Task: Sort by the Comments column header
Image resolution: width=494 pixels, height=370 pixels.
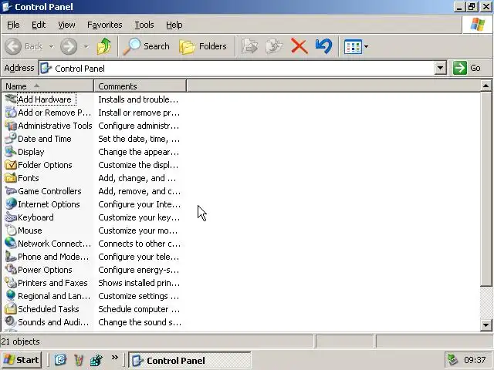Action: coord(140,86)
